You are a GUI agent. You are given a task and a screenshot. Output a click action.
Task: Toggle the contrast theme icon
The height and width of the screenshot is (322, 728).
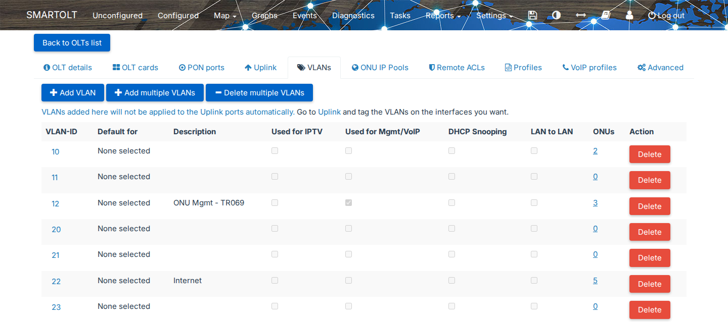[556, 15]
